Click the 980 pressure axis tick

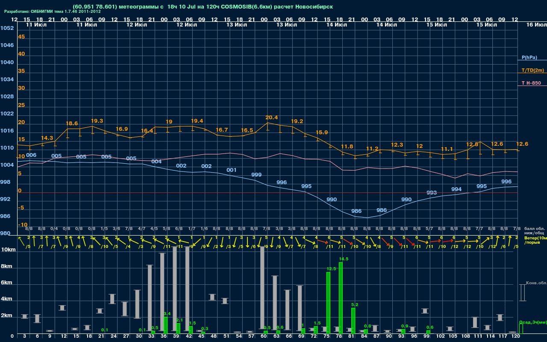(6, 233)
